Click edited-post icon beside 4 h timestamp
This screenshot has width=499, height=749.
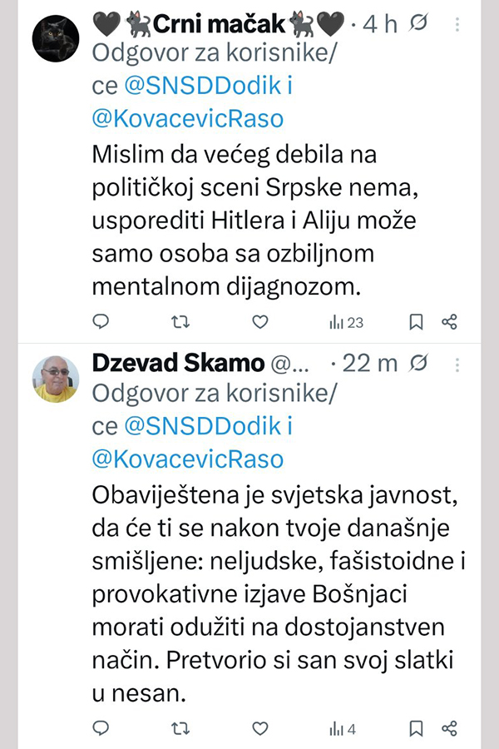click(419, 25)
